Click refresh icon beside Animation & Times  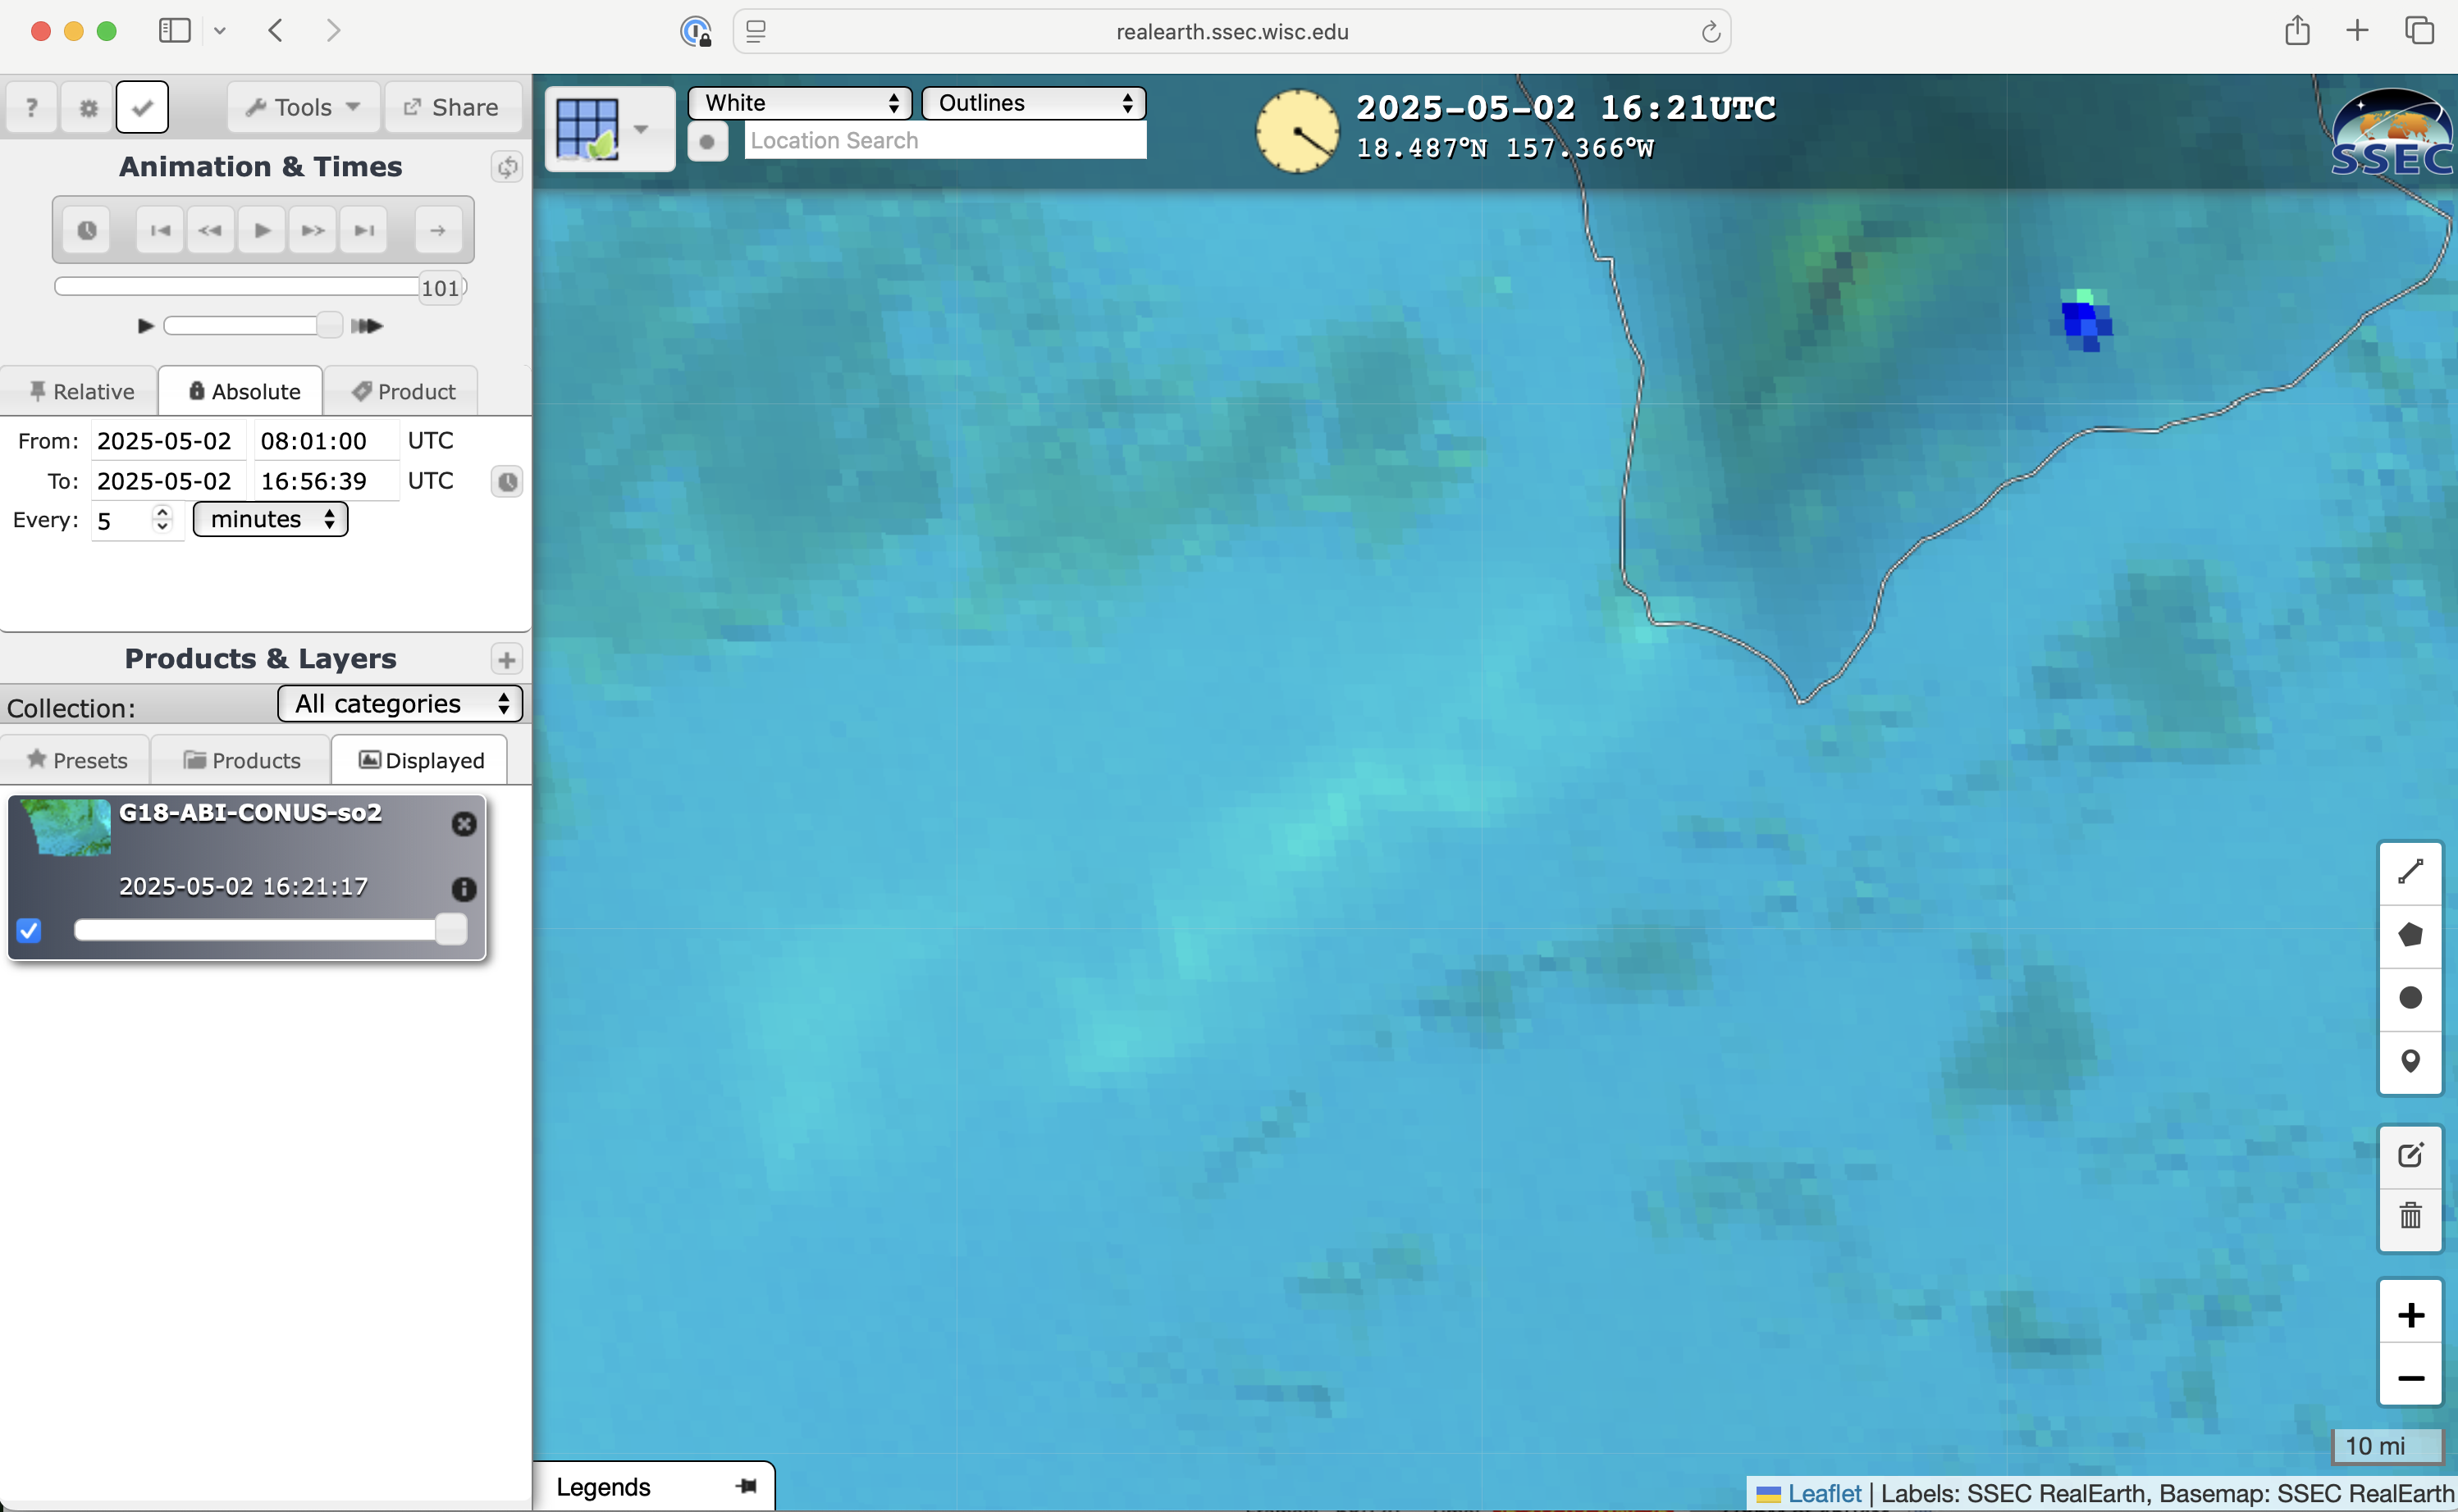click(507, 167)
